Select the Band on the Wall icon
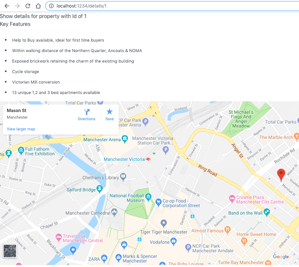 tap(267, 212)
